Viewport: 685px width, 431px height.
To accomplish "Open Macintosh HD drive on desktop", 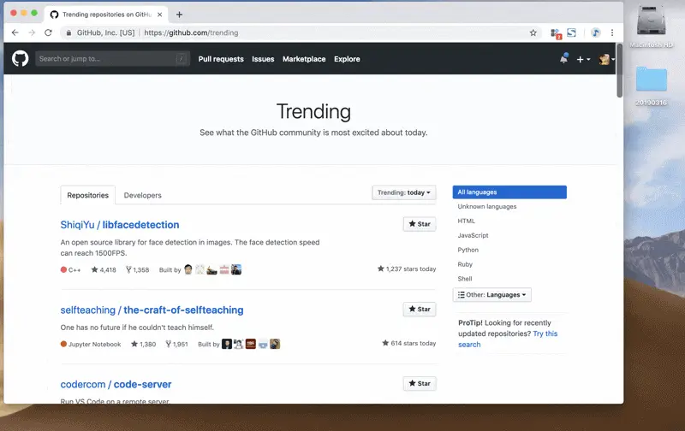I will click(651, 27).
